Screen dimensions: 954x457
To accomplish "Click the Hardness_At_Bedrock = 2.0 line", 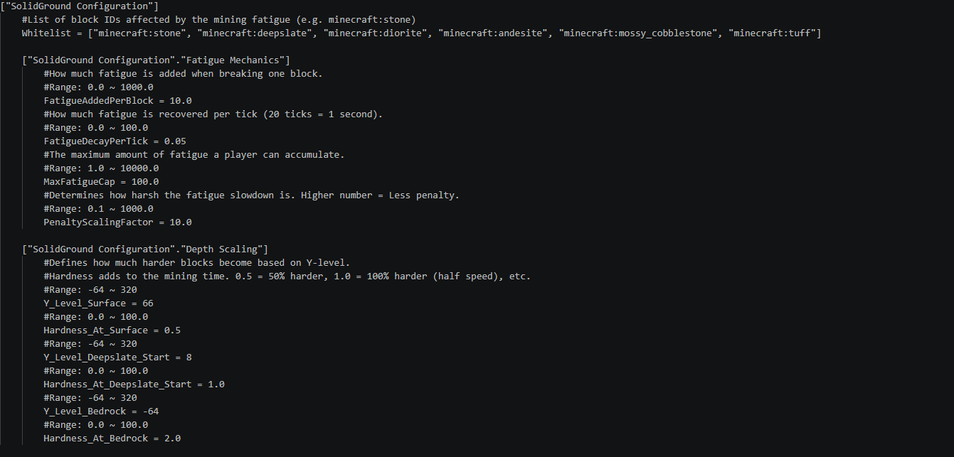I will pyautogui.click(x=112, y=439).
